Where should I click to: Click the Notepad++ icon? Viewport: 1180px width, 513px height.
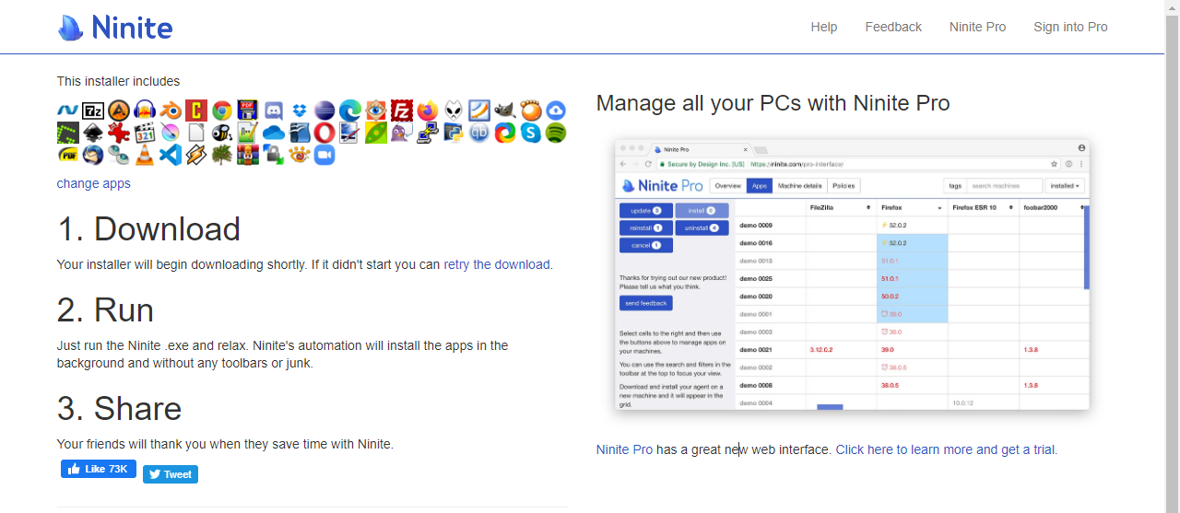(249, 133)
